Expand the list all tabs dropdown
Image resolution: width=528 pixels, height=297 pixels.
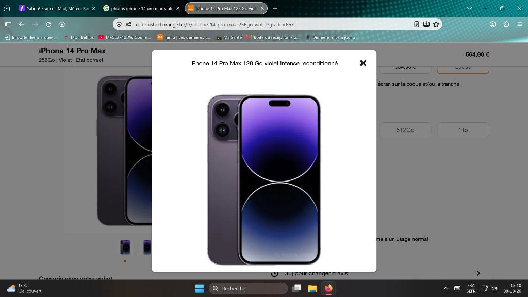pyautogui.click(x=469, y=8)
